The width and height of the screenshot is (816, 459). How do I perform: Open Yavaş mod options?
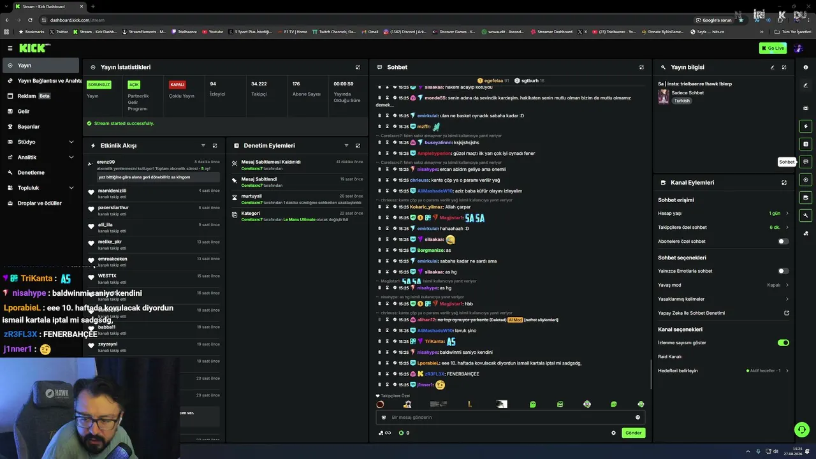[724, 285]
